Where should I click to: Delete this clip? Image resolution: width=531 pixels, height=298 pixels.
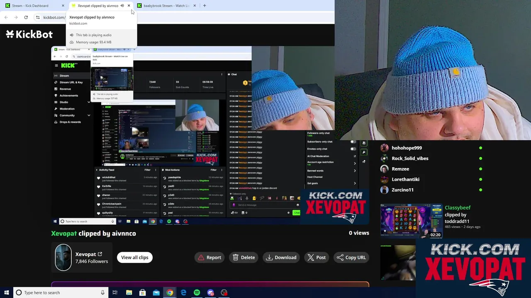[x=244, y=257]
